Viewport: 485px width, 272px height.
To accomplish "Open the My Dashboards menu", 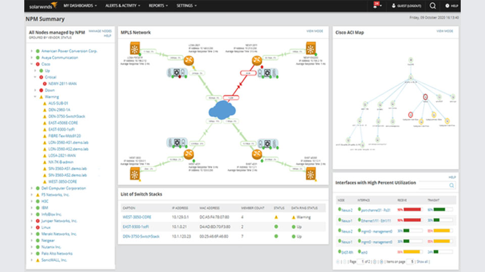I will [x=80, y=6].
